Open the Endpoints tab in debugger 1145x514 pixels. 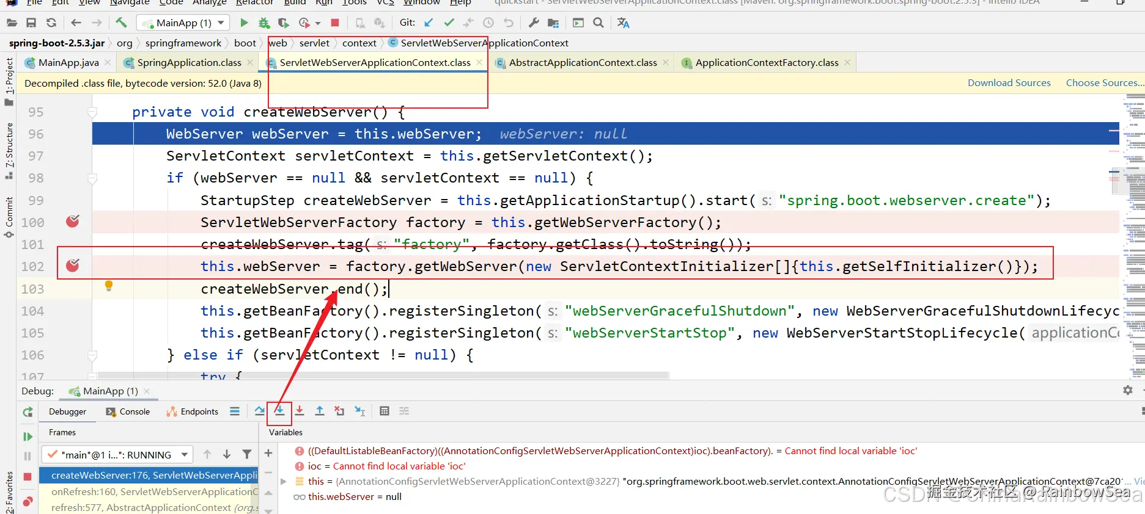193,411
